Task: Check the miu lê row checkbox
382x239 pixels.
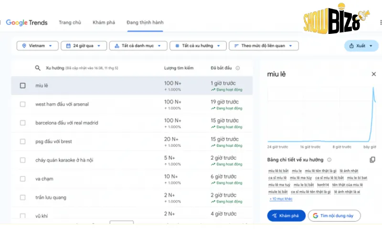Action: (22, 86)
